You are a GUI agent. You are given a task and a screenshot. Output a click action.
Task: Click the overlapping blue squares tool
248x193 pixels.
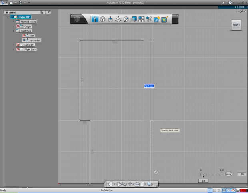click(134, 19)
